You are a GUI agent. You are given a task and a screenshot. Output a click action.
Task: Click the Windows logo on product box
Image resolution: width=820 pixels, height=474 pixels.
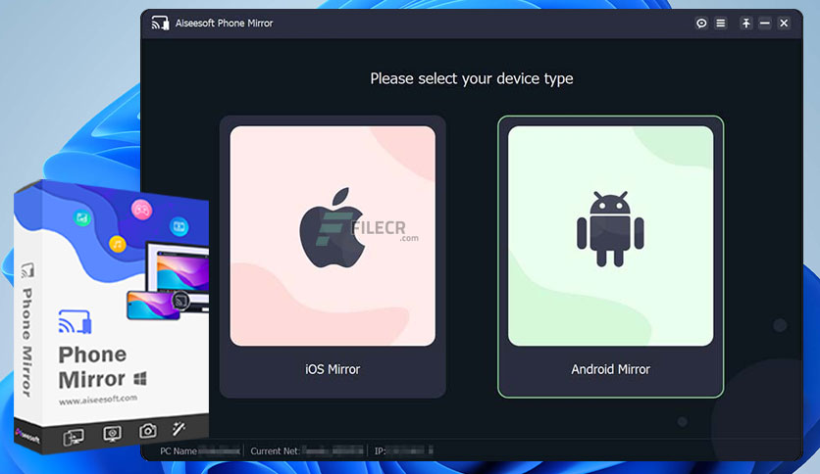[x=140, y=378]
